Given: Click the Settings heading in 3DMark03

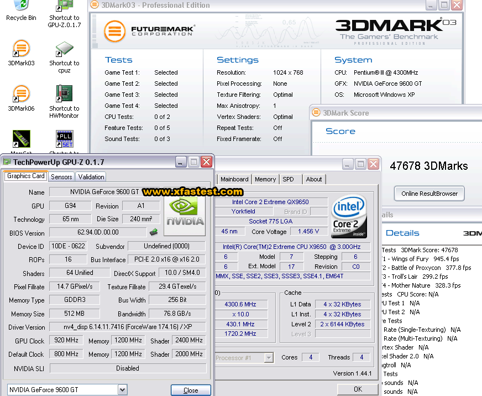Looking at the screenshot, I should (x=238, y=60).
